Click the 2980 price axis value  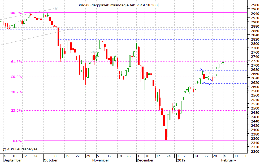tap(255, 5)
